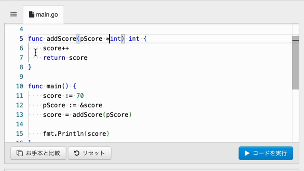Click empty line 14 in editor
Screen dimensions: 304x171
point(160,124)
